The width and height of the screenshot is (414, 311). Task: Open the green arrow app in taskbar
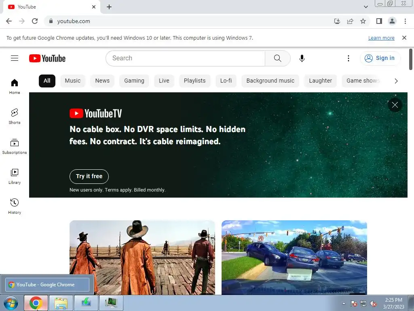[x=86, y=303]
